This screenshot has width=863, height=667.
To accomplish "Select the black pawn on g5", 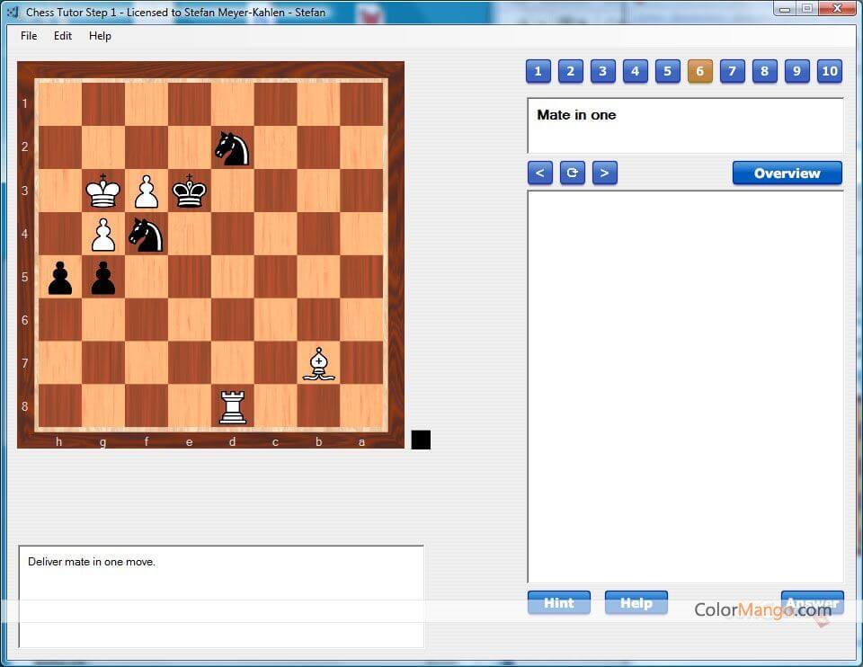I will (102, 279).
